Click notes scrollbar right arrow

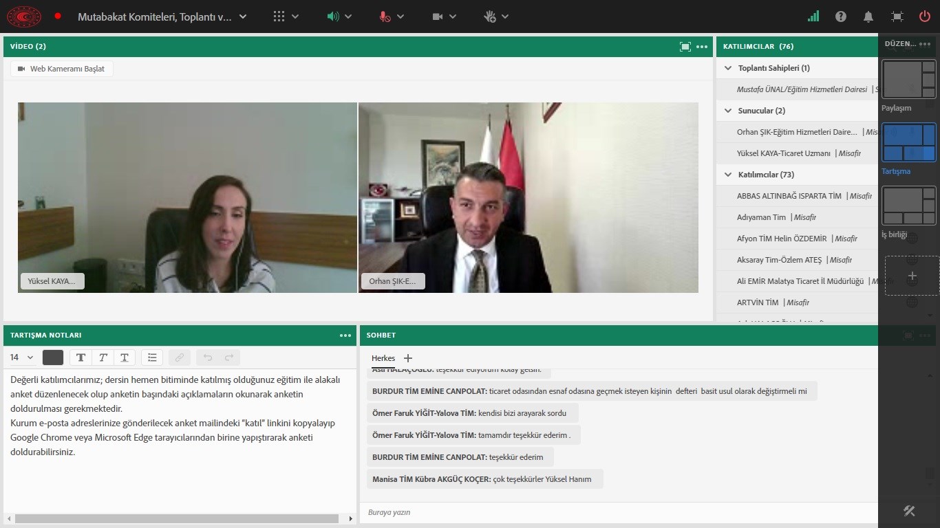click(350, 518)
